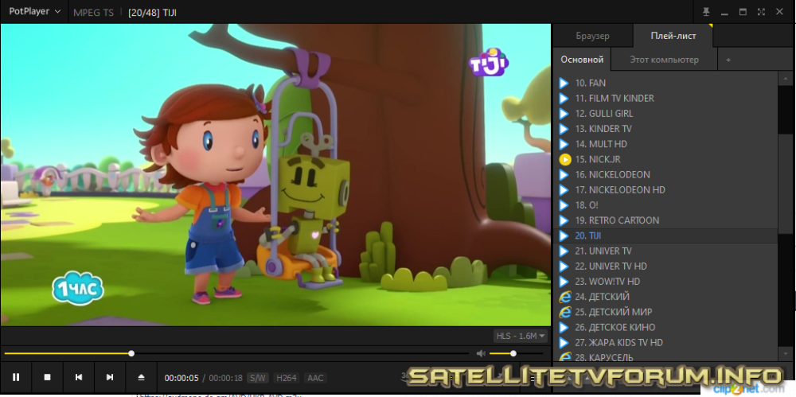Select playlist item 19. RETRO CARTOON
The width and height of the screenshot is (796, 397).
click(665, 220)
